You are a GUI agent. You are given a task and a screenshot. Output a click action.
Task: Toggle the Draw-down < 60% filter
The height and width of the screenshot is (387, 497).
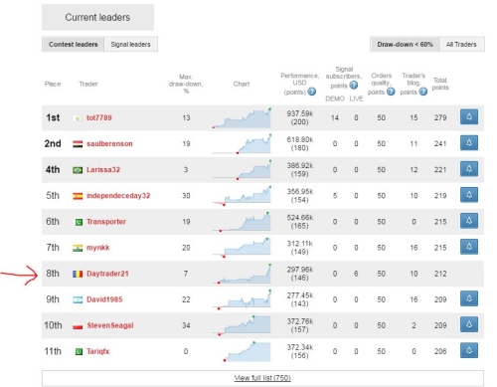click(x=405, y=45)
